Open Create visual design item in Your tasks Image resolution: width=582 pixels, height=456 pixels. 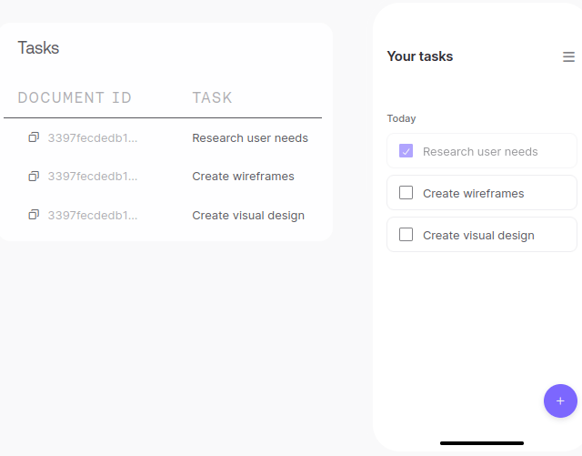[x=478, y=235]
